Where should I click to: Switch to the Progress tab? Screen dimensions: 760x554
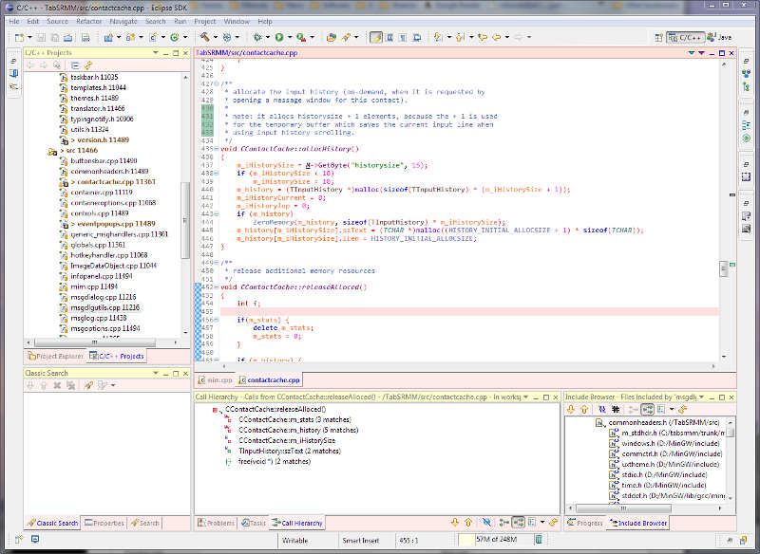coord(585,523)
